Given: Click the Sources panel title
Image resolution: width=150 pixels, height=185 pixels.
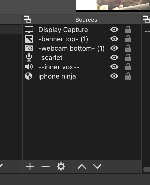Looking at the screenshot, I should pos(86,20).
